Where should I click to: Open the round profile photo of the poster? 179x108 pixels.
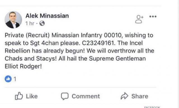pos(13,20)
